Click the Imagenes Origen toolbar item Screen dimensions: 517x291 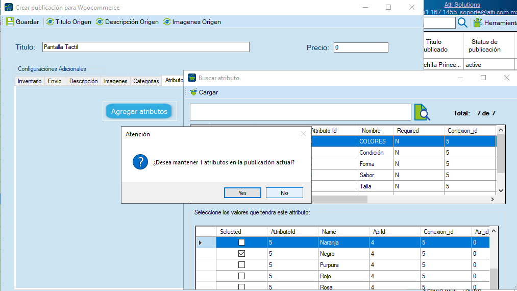coord(192,22)
